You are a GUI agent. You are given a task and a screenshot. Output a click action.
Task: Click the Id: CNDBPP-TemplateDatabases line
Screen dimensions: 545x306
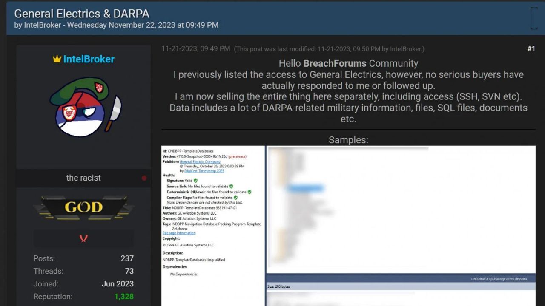click(x=188, y=151)
